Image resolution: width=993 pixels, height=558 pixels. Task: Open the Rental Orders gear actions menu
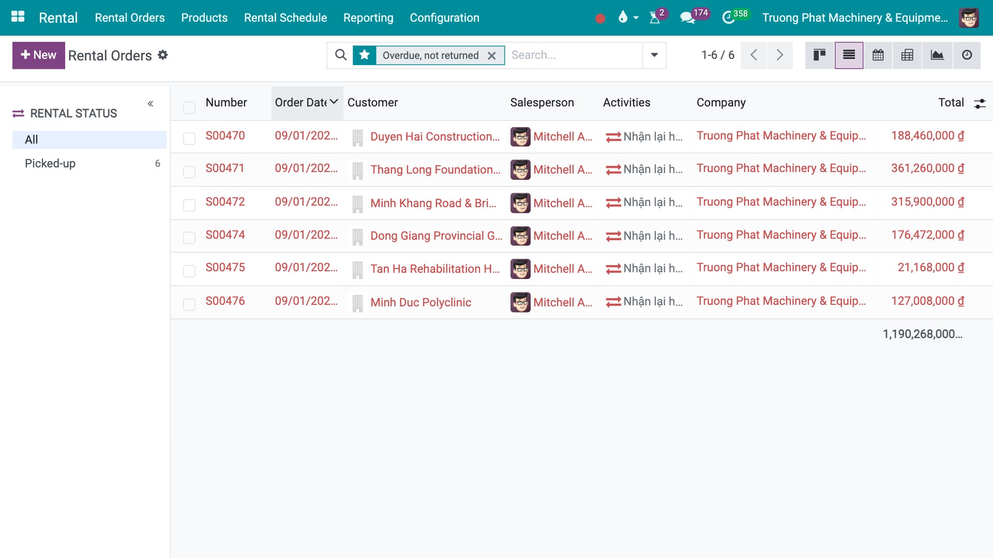pos(163,55)
